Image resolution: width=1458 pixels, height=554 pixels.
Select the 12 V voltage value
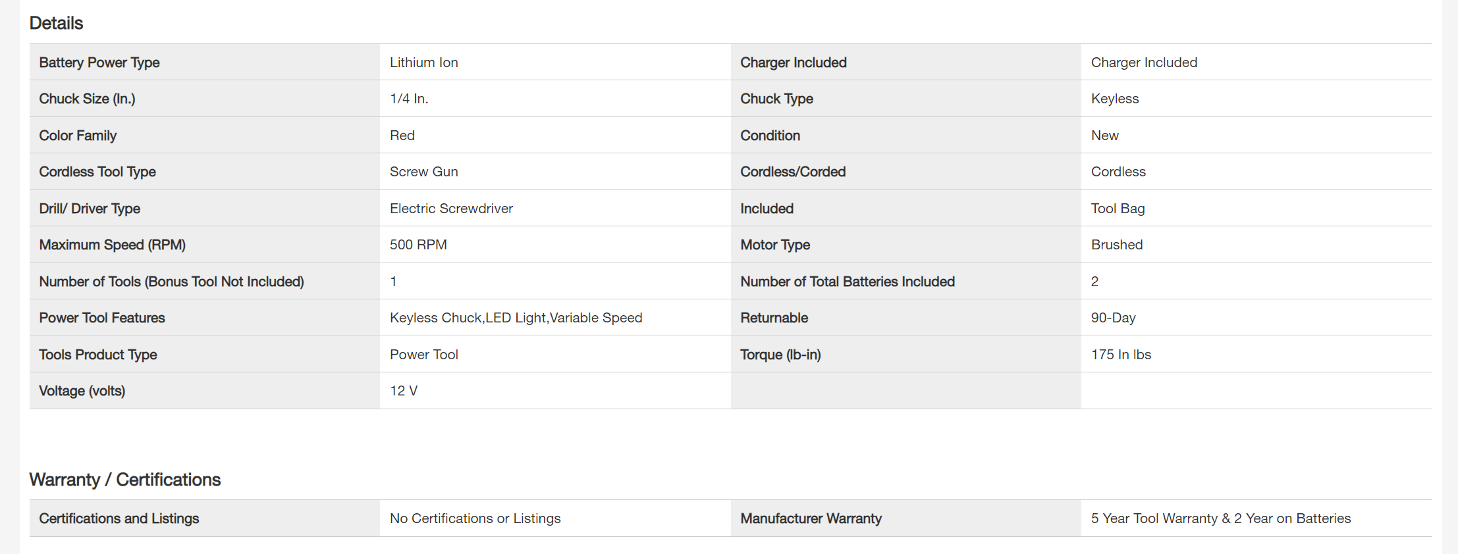pos(404,391)
